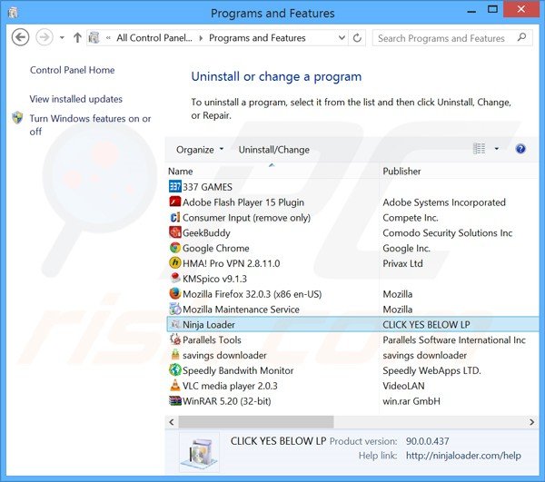Select Ninja Loader program icon

tap(174, 324)
